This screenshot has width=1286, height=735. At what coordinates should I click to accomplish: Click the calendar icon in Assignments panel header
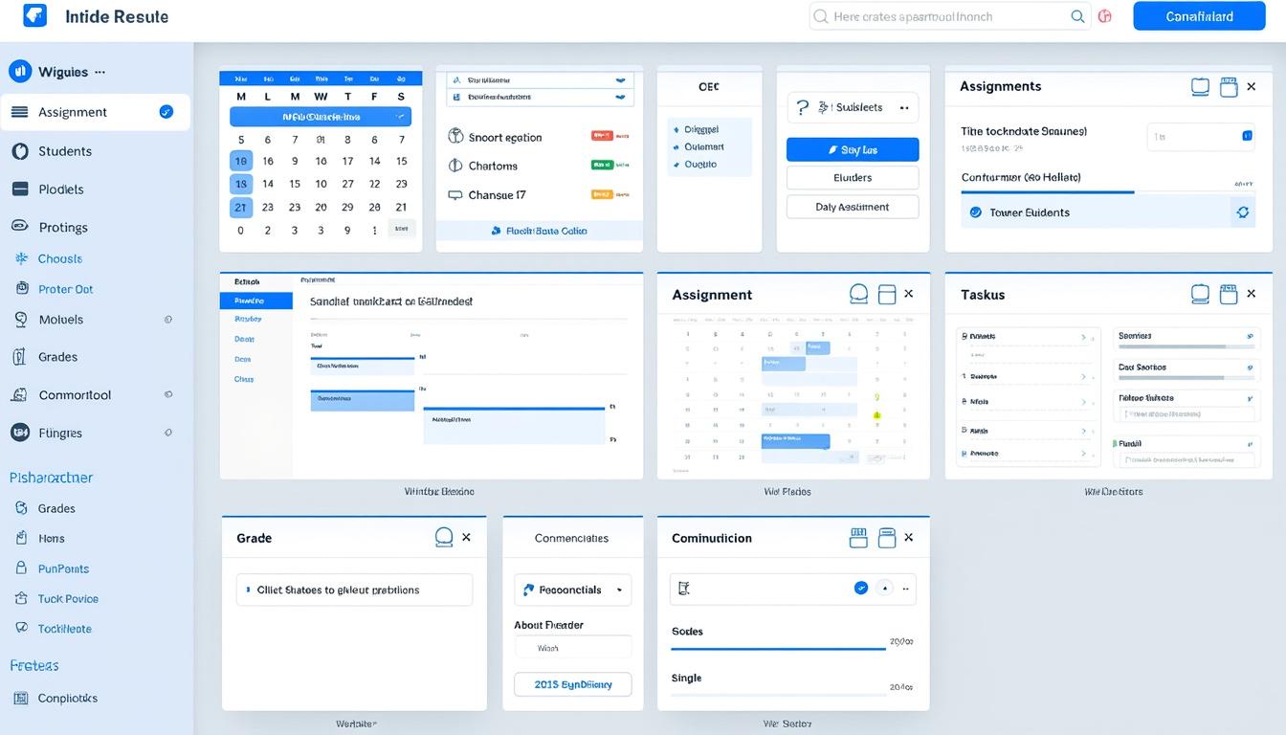pos(1229,86)
